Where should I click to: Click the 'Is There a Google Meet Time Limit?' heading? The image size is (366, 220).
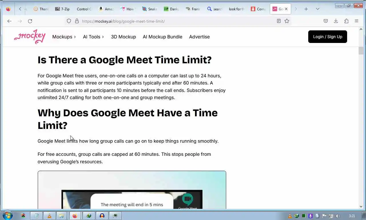pos(124,60)
